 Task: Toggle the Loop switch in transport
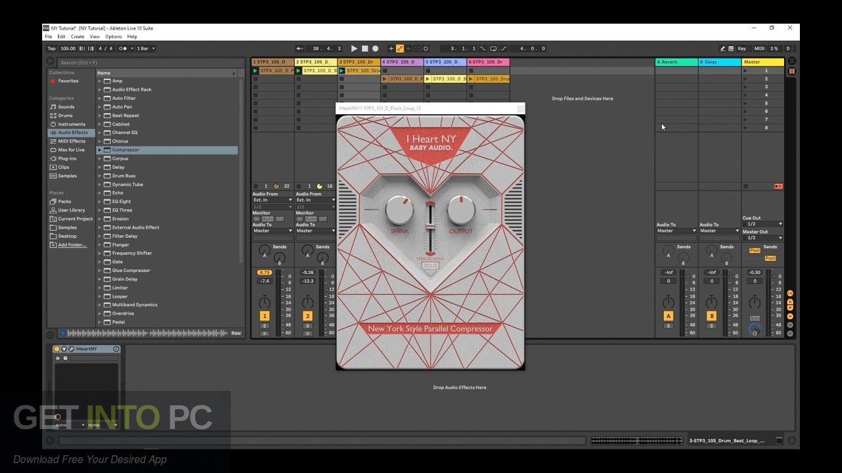pos(493,49)
